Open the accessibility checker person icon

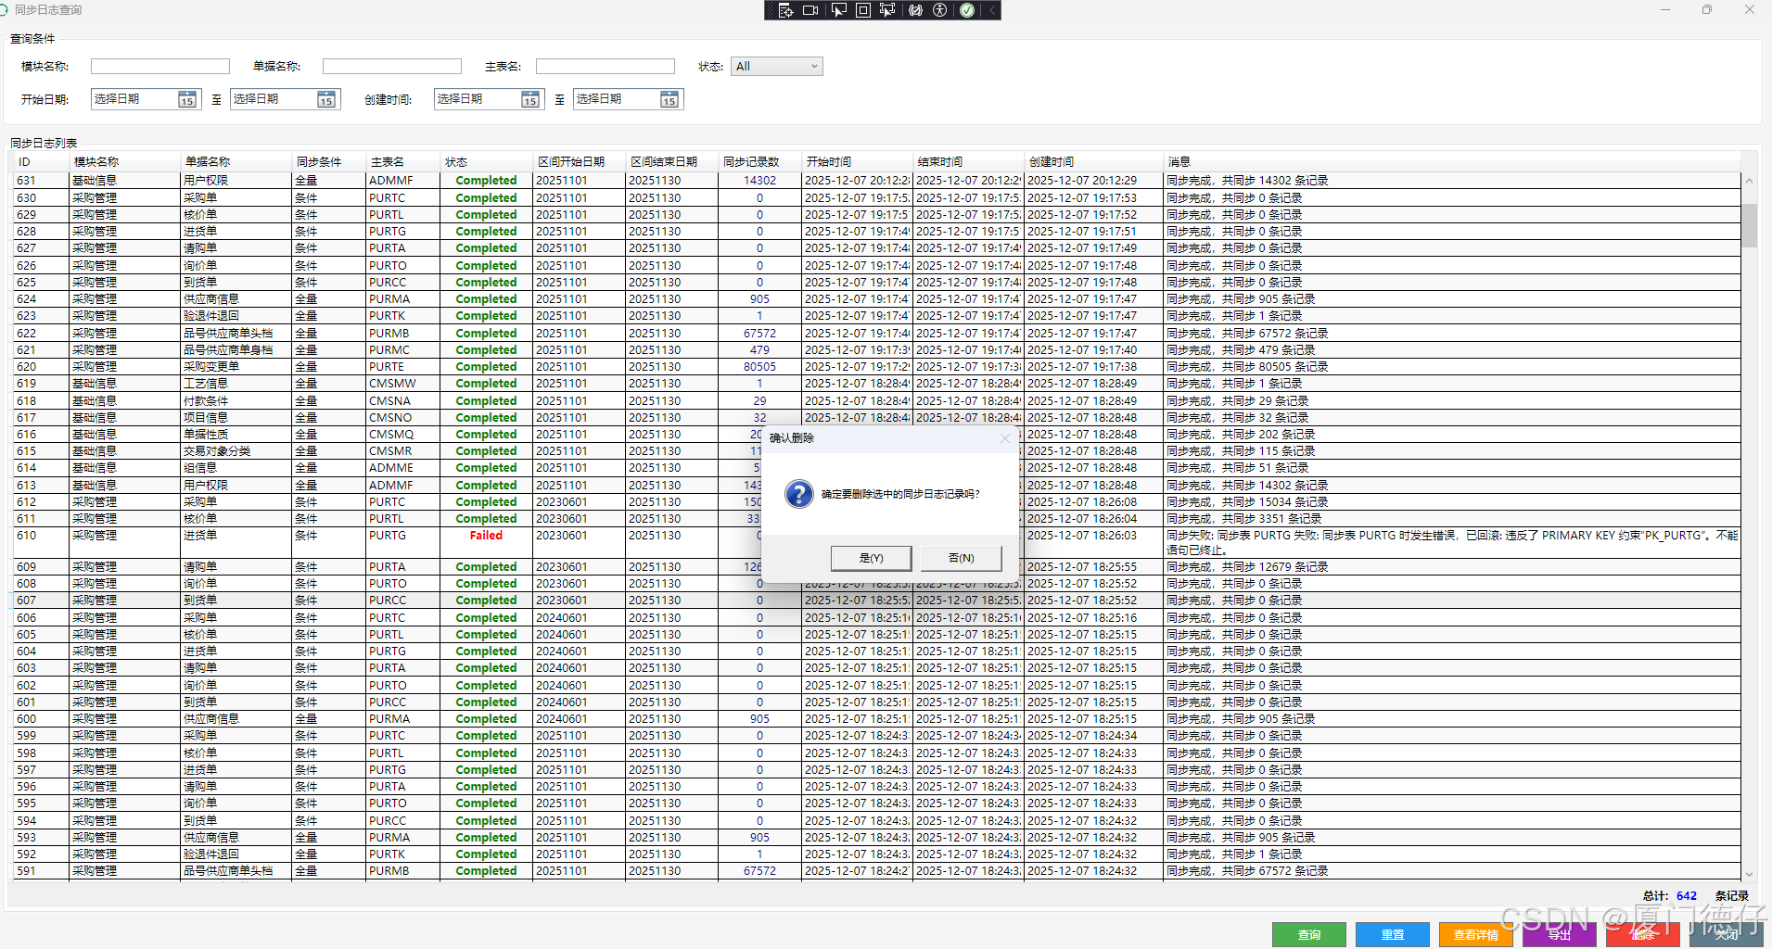tap(939, 10)
